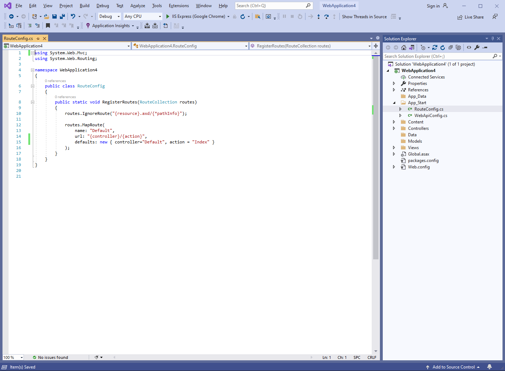505x371 pixels.
Task: Click the Home icon in Solution Explorer
Action: pyautogui.click(x=404, y=47)
